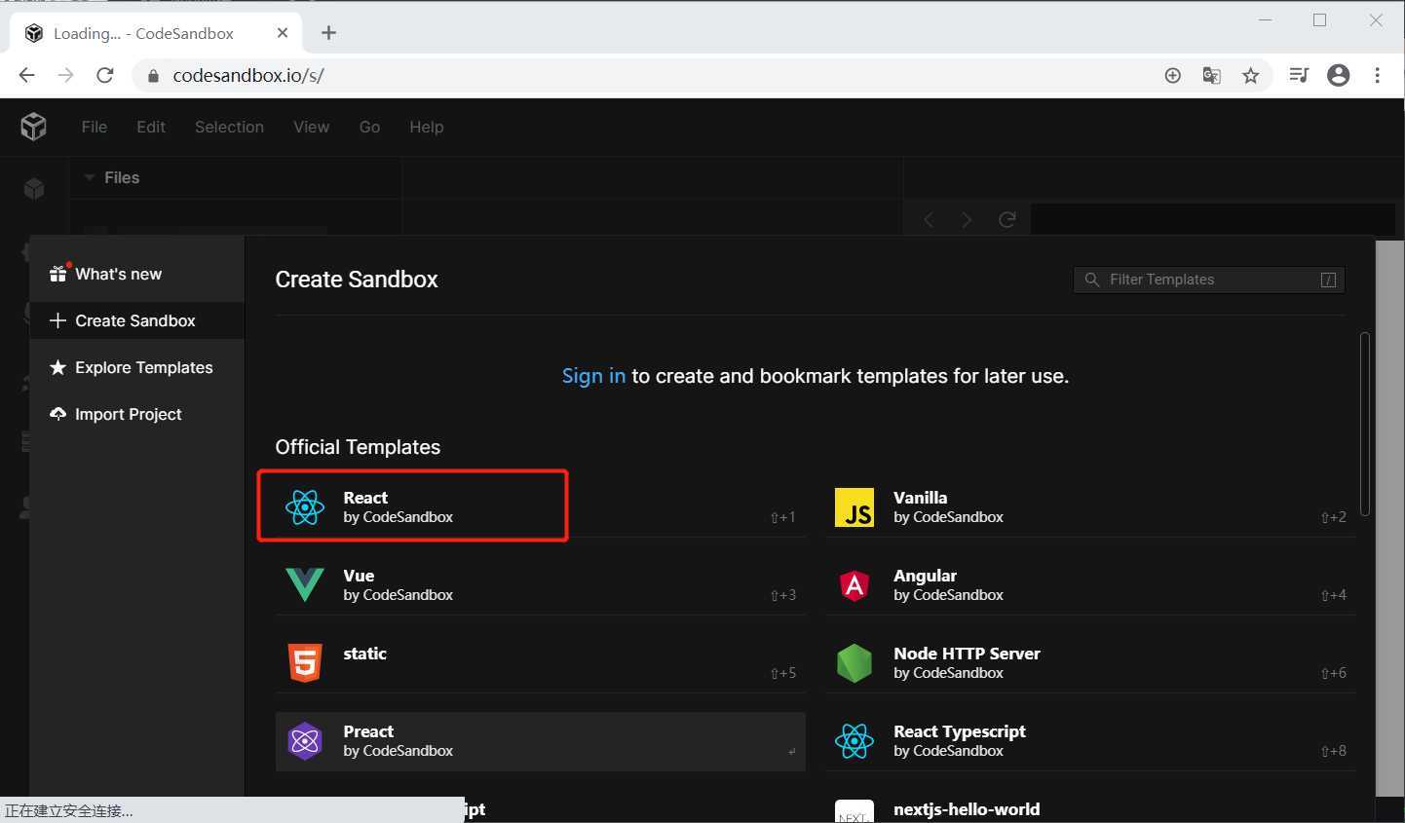Click the green Node hexagon icon

click(x=854, y=663)
